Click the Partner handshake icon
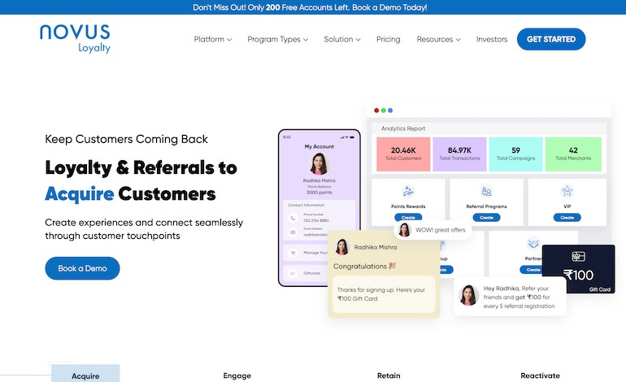626x382 pixels. [533, 244]
